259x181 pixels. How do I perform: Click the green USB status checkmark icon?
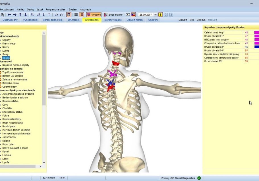pos(199,178)
